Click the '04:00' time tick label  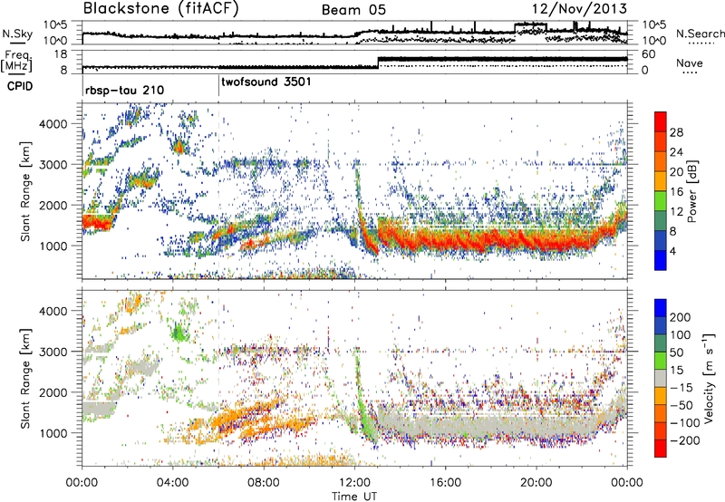click(173, 483)
